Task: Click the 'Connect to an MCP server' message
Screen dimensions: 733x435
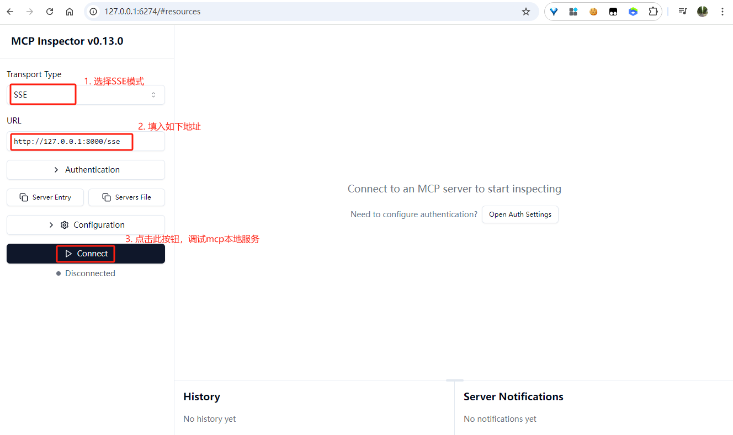Action: click(454, 189)
